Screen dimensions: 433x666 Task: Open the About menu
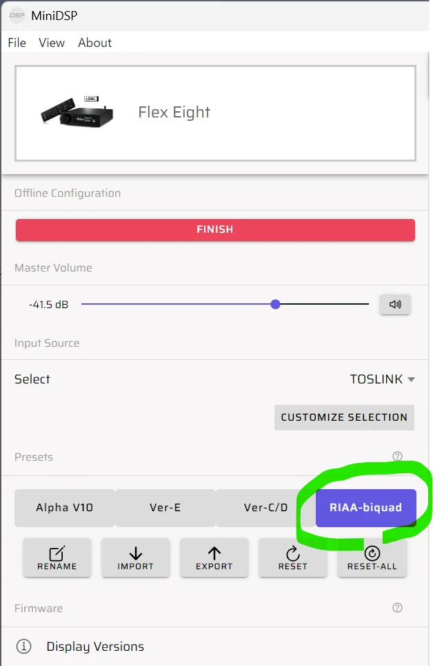coord(94,43)
